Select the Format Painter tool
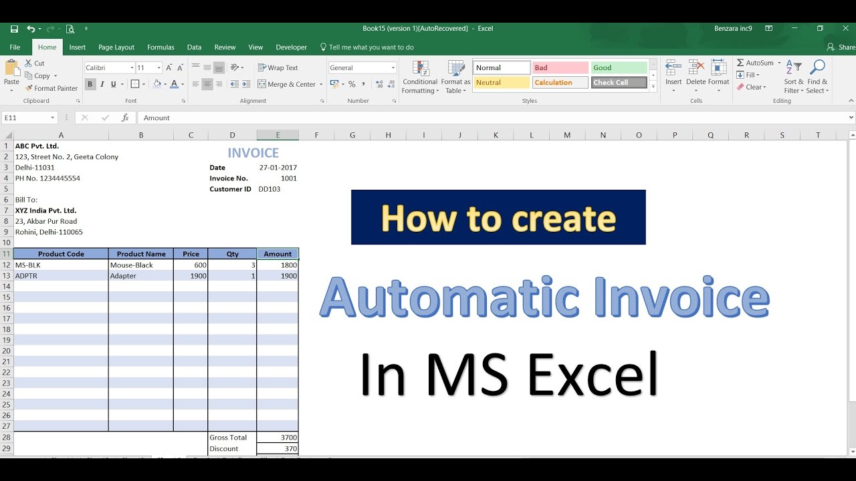This screenshot has width=856, height=481. coord(51,88)
